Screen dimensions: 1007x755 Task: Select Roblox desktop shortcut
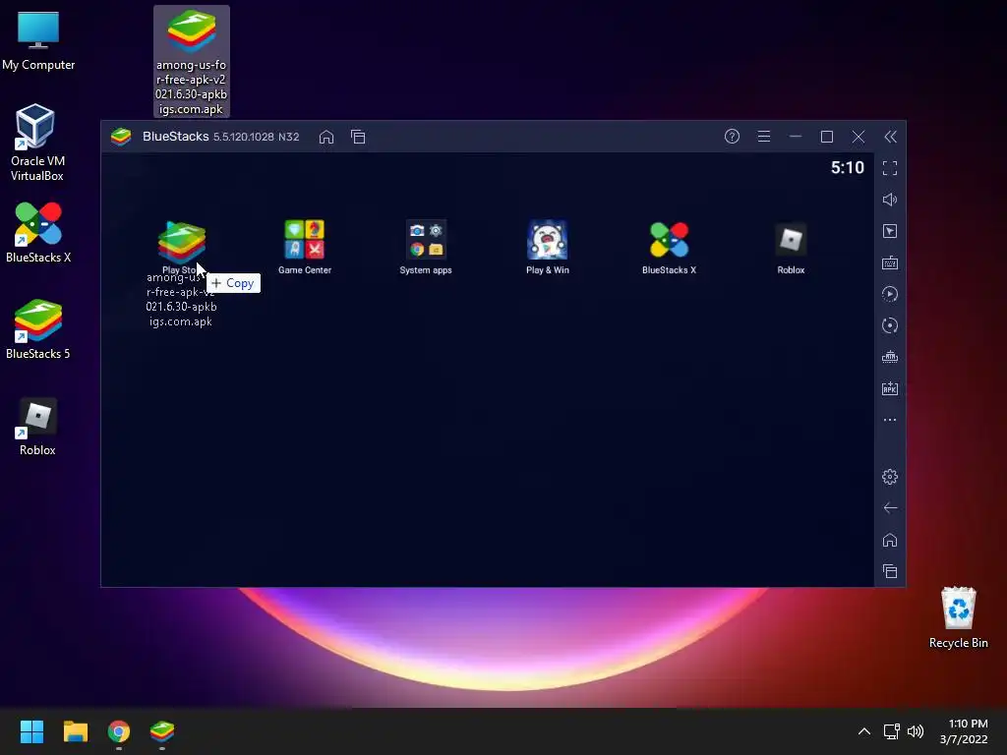tap(38, 427)
